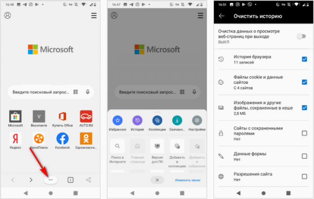Open hamburger menu in middle phone screen
The image size is (314, 199).
200,15
